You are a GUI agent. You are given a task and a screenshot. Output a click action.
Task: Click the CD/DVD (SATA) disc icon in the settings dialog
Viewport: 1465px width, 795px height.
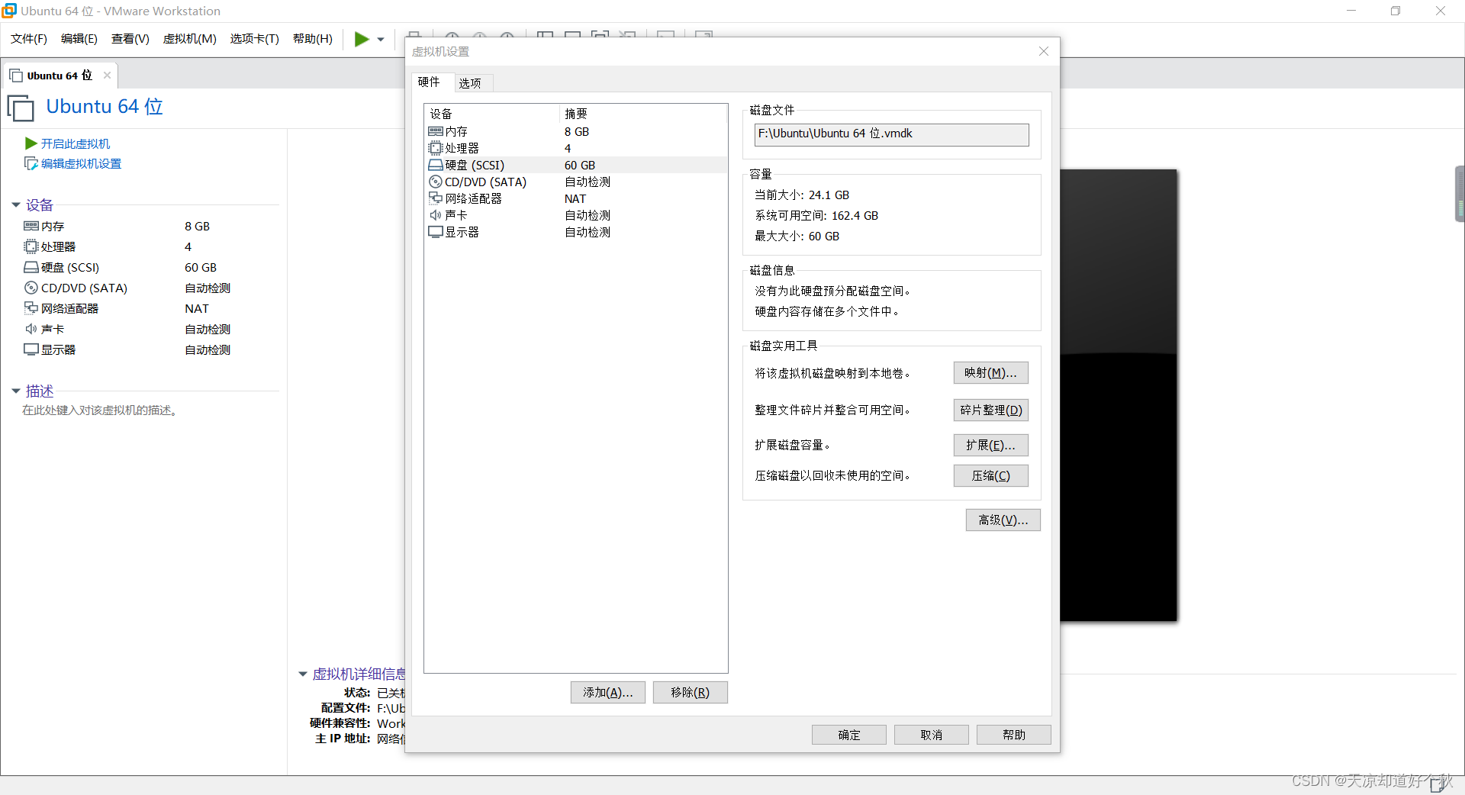click(x=436, y=182)
